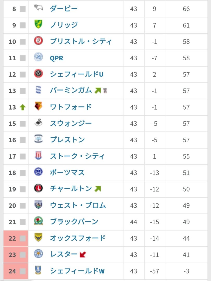Open the オックスフォード team link
This screenshot has height=281, width=211.
coord(78,238)
